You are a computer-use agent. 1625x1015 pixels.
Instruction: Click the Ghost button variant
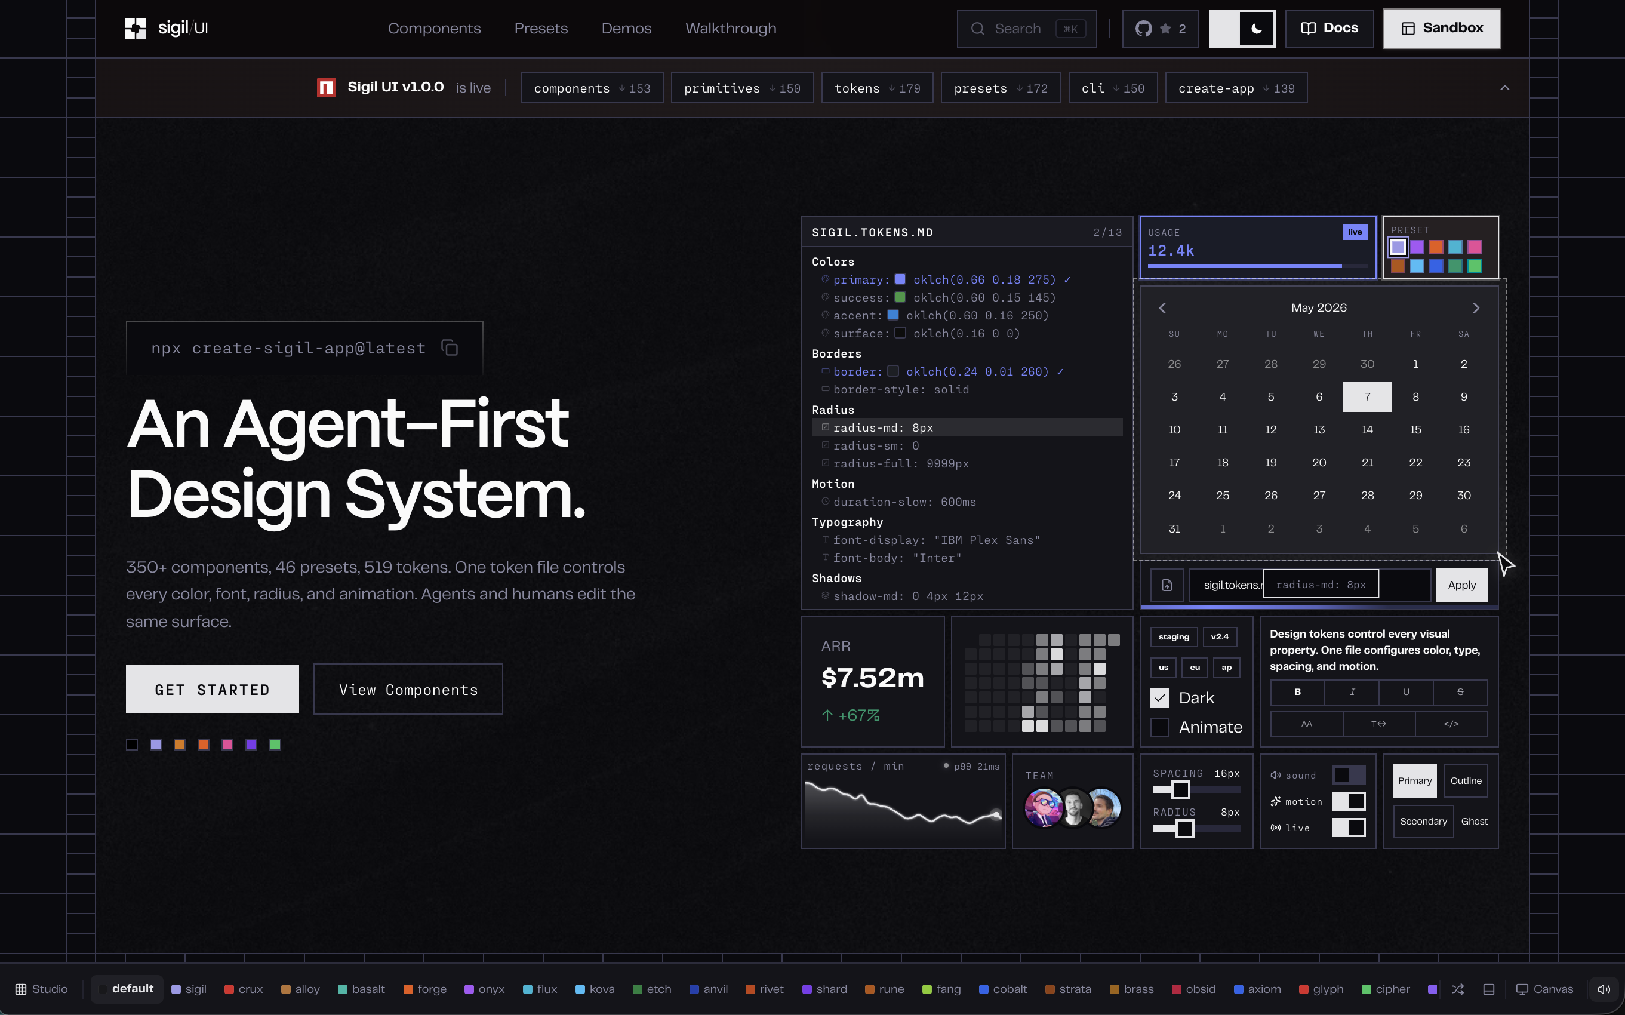1474,821
